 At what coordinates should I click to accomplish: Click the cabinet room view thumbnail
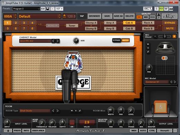161,102
